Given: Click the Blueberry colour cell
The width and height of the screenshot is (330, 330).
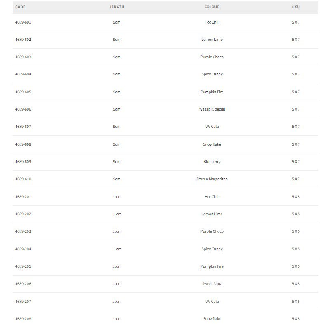Looking at the screenshot, I should pyautogui.click(x=212, y=162).
